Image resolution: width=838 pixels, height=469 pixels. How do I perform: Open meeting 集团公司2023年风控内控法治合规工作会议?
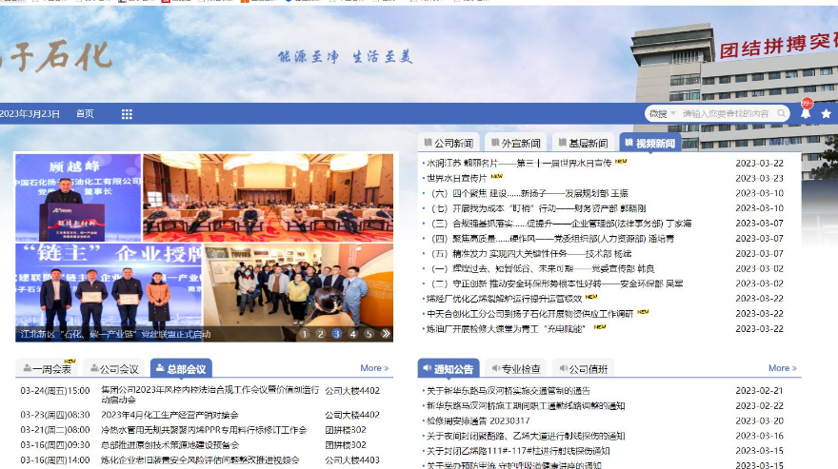point(210,395)
